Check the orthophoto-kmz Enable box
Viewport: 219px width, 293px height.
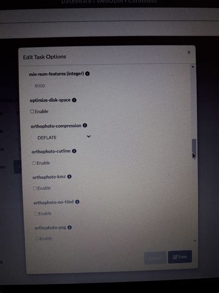coord(35,188)
